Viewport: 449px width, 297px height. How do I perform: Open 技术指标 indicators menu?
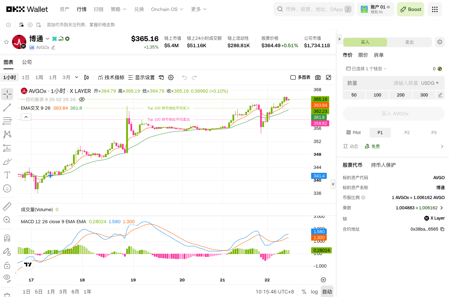(x=111, y=77)
